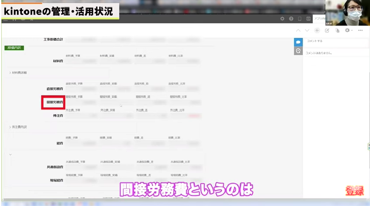
Task: Click the 共通仮設_差 field label
Action: pos(145,162)
